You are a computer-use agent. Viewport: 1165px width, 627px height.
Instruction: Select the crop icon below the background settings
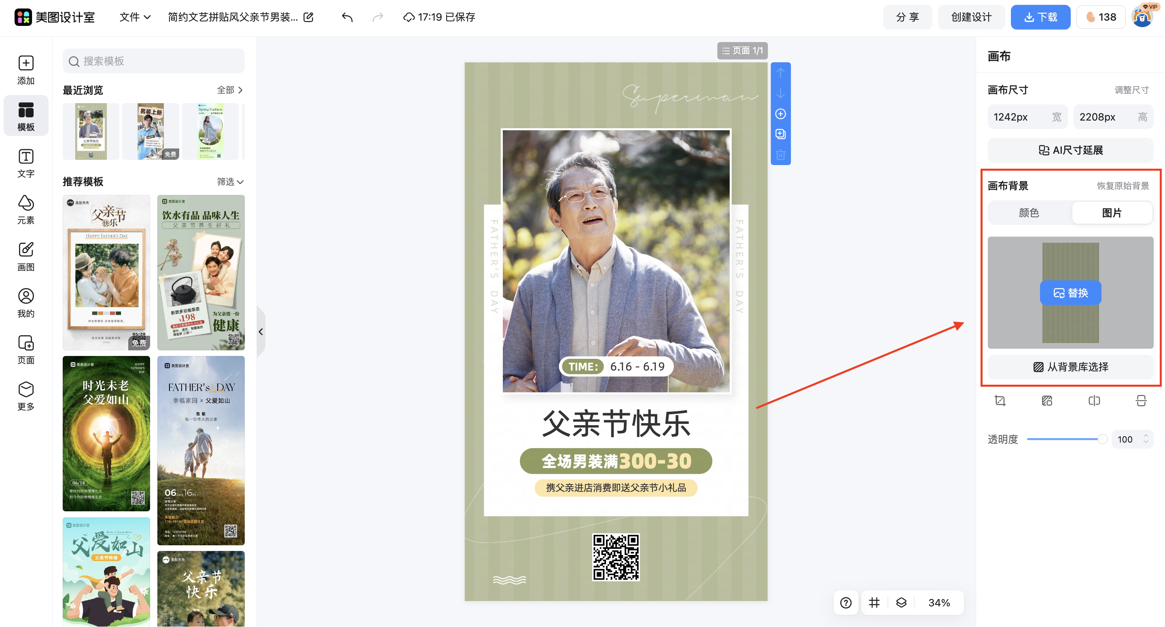click(1000, 400)
